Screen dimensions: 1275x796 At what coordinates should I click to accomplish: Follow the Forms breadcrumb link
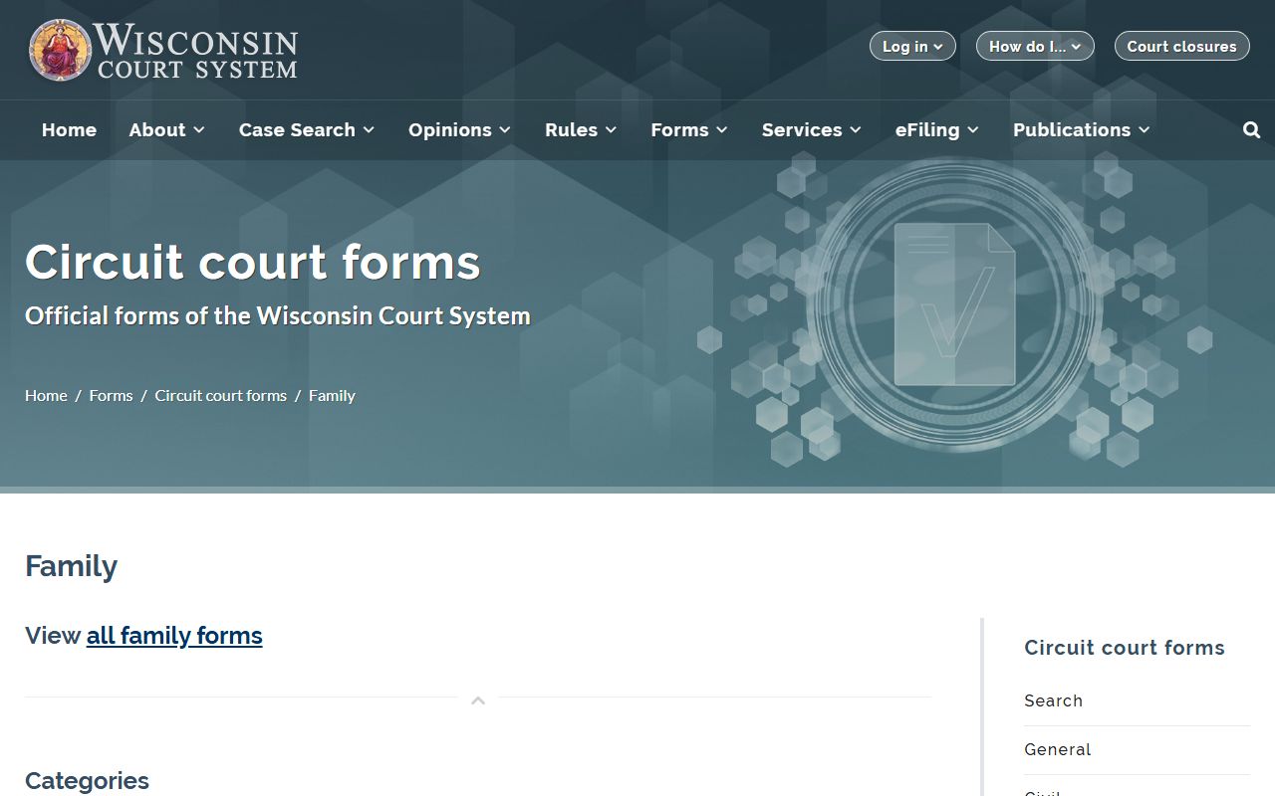click(111, 395)
